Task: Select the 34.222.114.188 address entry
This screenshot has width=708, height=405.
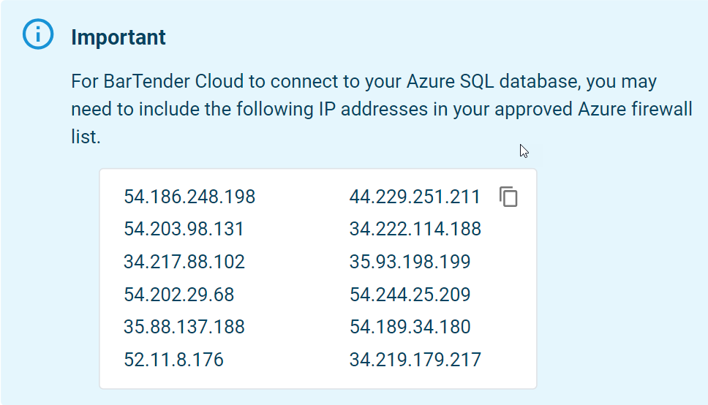Action: (415, 229)
